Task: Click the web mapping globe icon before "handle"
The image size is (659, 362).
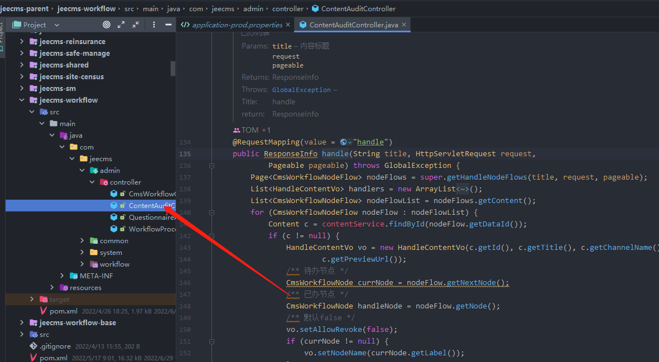Action: [x=344, y=142]
